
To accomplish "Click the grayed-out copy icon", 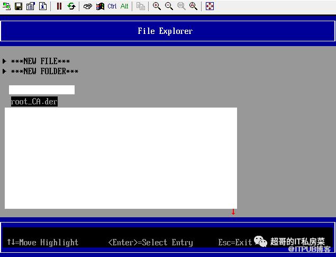I will (x=140, y=6).
